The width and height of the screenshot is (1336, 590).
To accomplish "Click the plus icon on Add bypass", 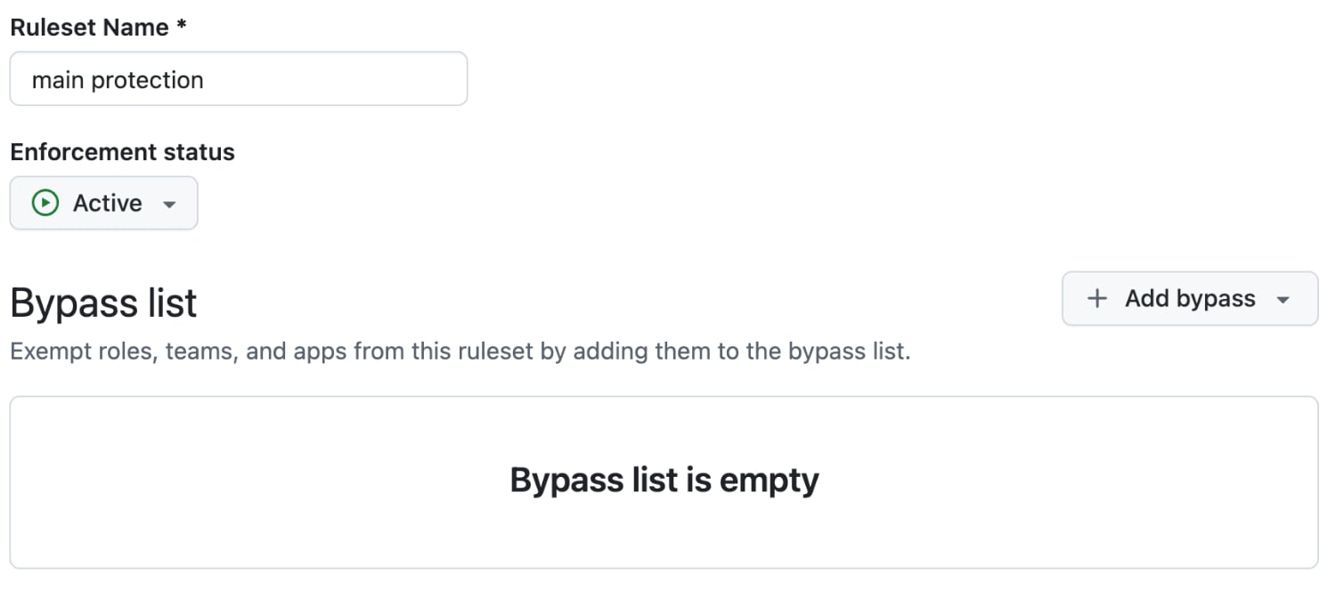I will coord(1097,299).
